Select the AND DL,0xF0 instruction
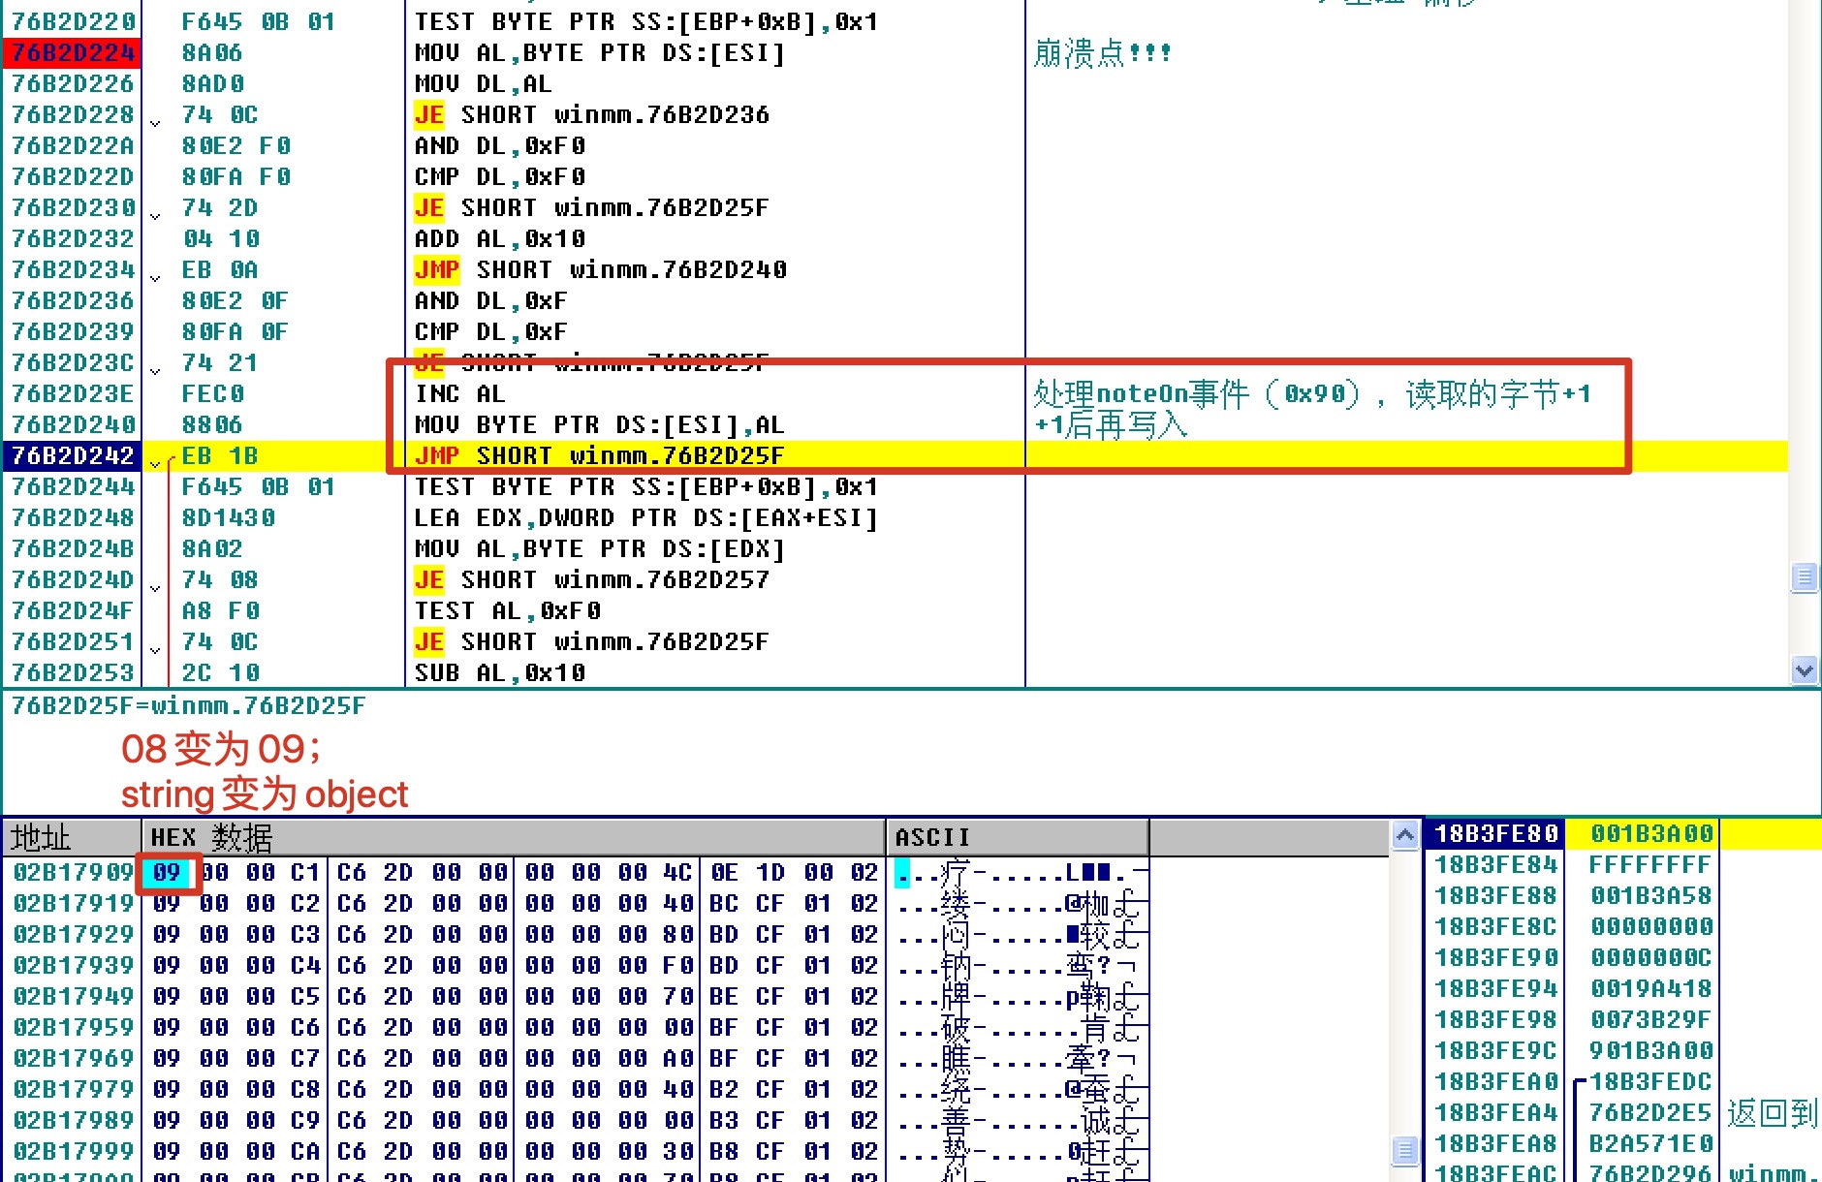1822x1182 pixels. click(499, 146)
